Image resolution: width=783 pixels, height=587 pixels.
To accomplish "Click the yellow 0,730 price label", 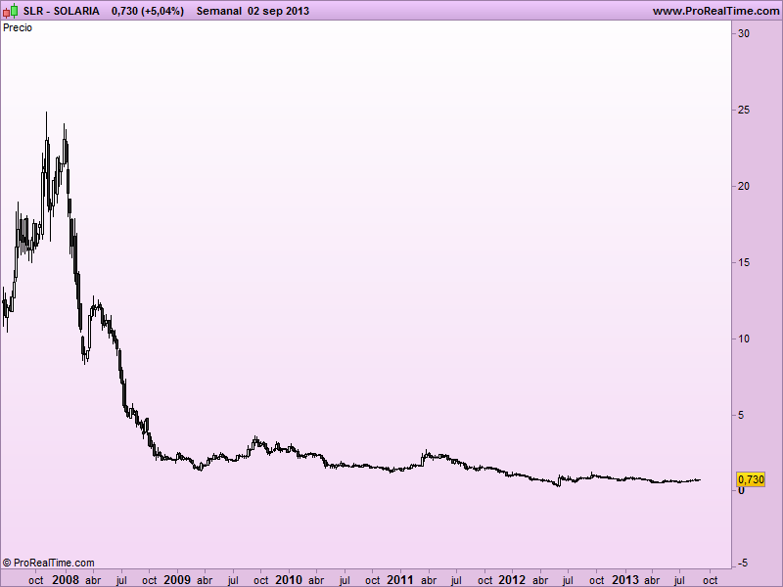I will coord(751,479).
